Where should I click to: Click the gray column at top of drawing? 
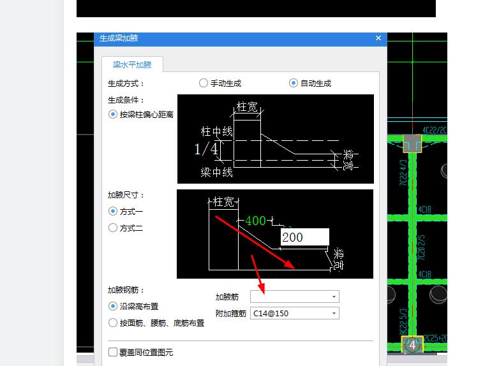[412, 143]
